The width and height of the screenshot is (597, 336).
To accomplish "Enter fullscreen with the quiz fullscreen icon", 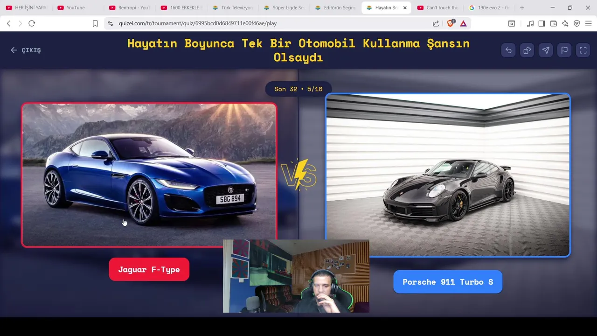I will pos(583,50).
